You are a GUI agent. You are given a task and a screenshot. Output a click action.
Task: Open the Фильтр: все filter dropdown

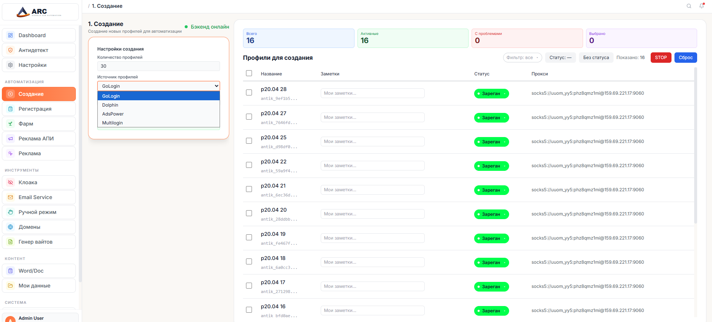pyautogui.click(x=522, y=58)
